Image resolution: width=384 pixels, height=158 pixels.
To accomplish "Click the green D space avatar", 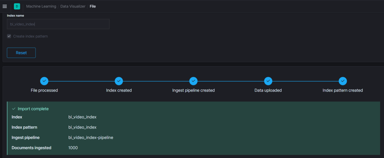I will [17, 6].
